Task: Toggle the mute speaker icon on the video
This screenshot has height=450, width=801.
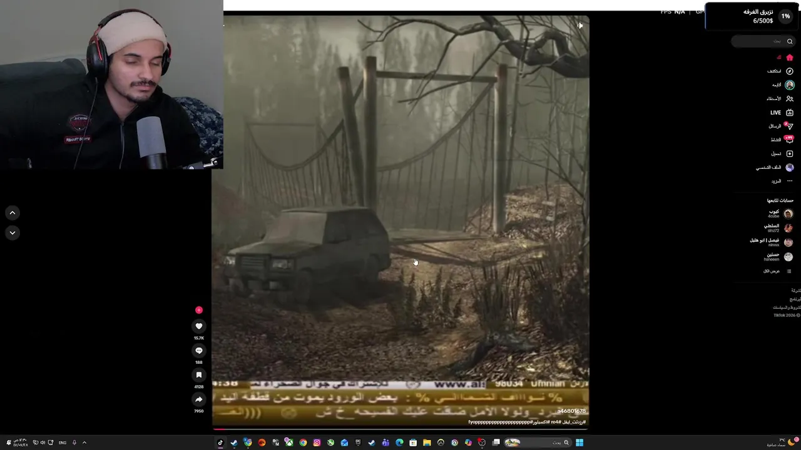Action: click(x=580, y=26)
